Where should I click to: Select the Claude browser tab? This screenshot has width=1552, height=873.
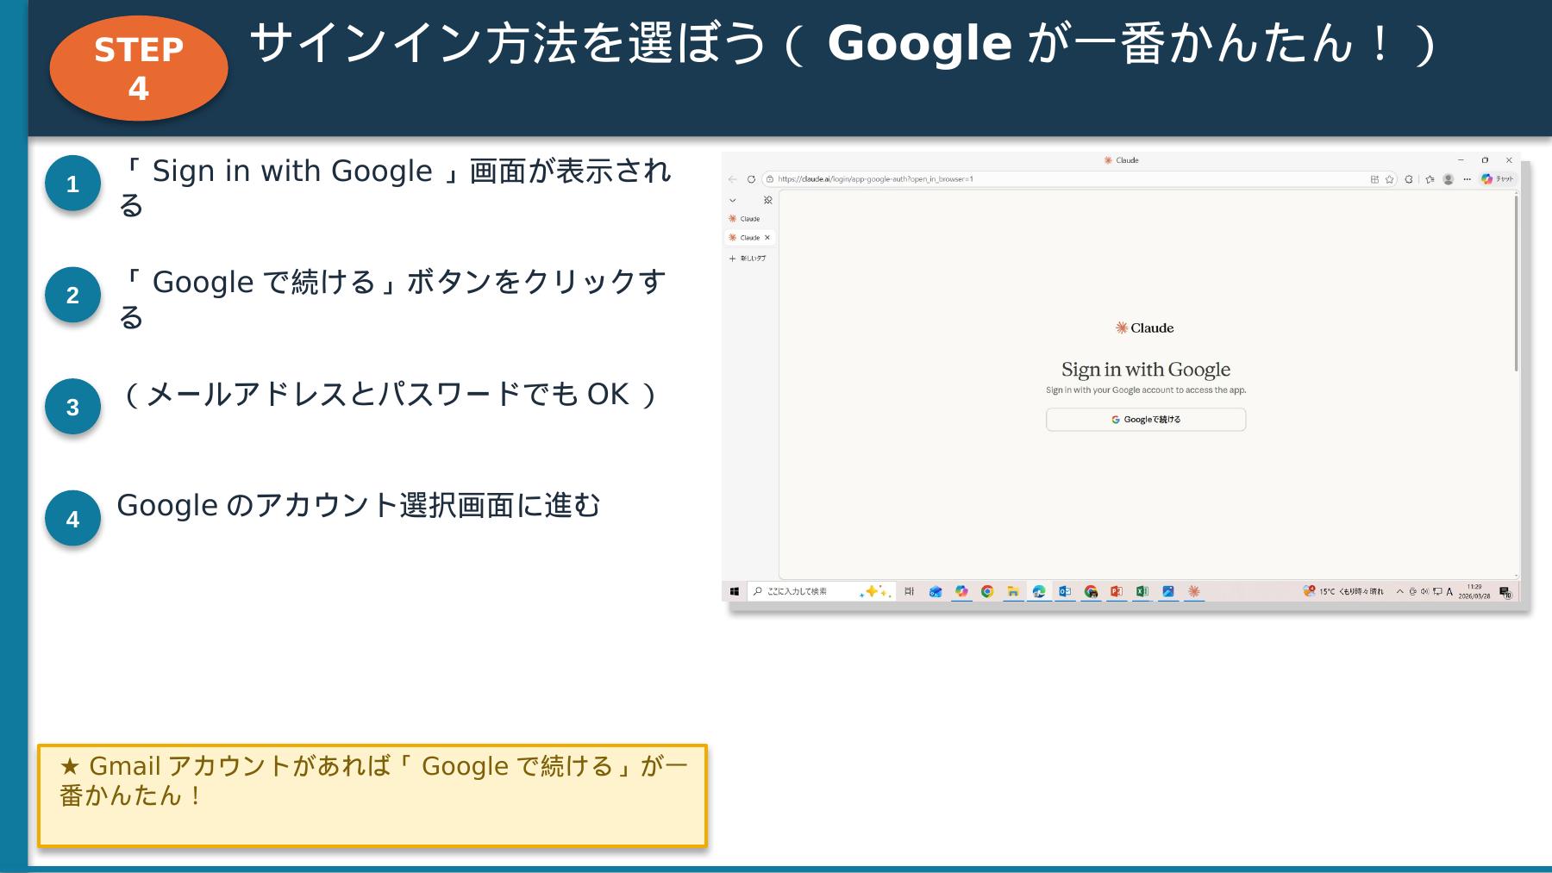click(x=748, y=237)
